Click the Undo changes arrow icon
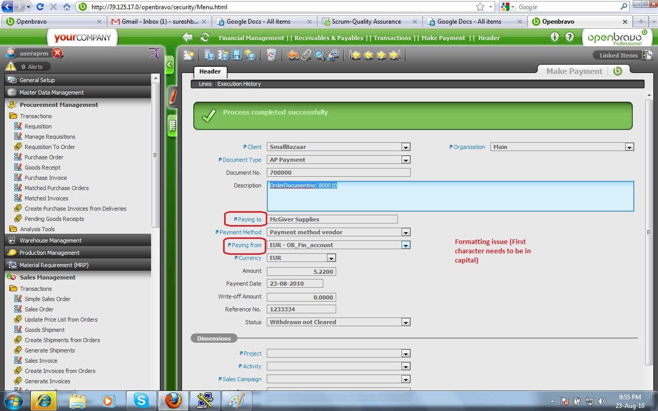The height and width of the screenshot is (411, 658). click(x=293, y=55)
